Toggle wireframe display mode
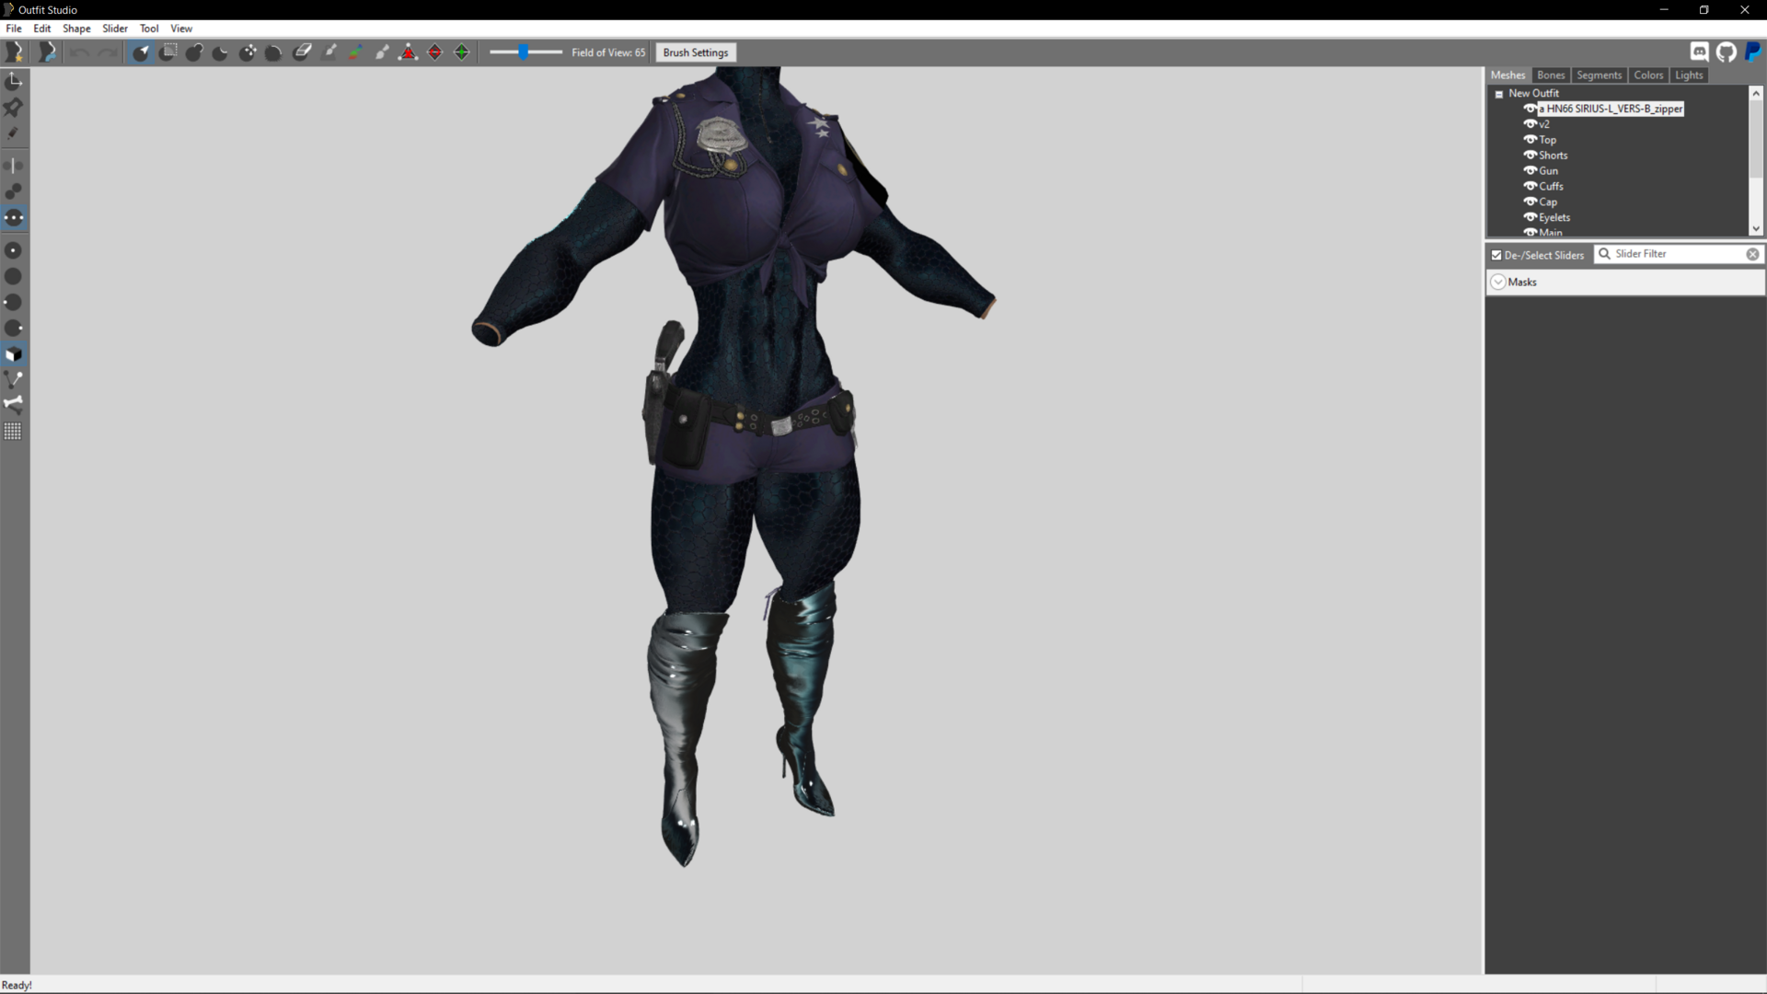This screenshot has width=1767, height=994. pyautogui.click(x=14, y=379)
